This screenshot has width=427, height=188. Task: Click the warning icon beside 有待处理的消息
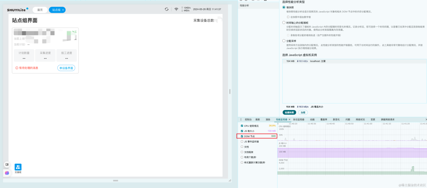coord(17,68)
